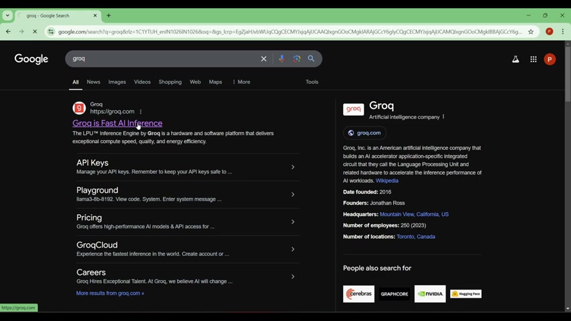The image size is (571, 321).
Task: Click the groq.com website chip
Action: click(x=364, y=133)
